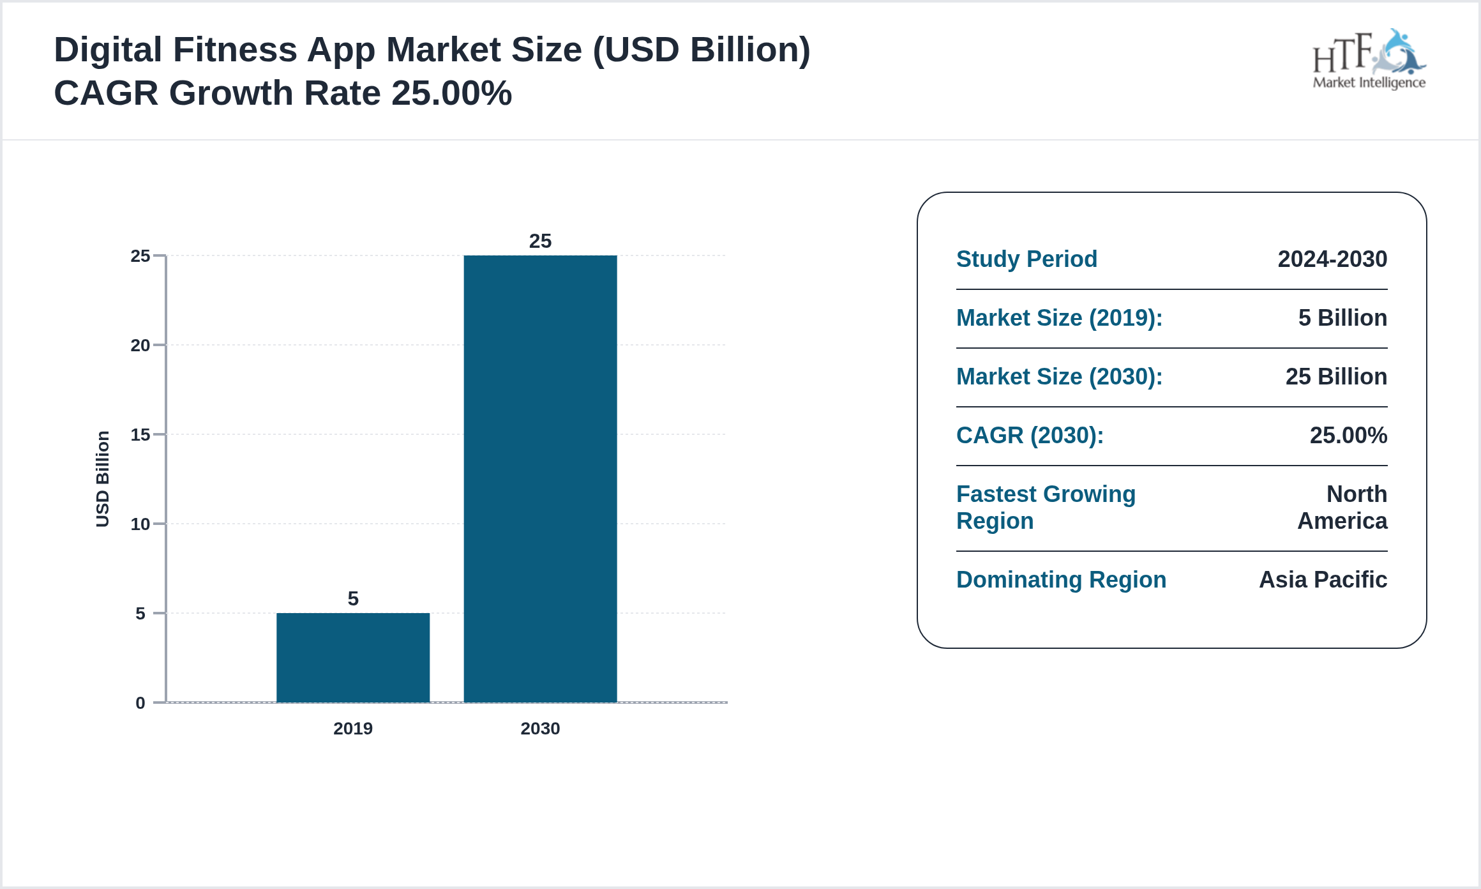Click the 2030 x-axis label
The width and height of the screenshot is (1481, 889).
540,729
